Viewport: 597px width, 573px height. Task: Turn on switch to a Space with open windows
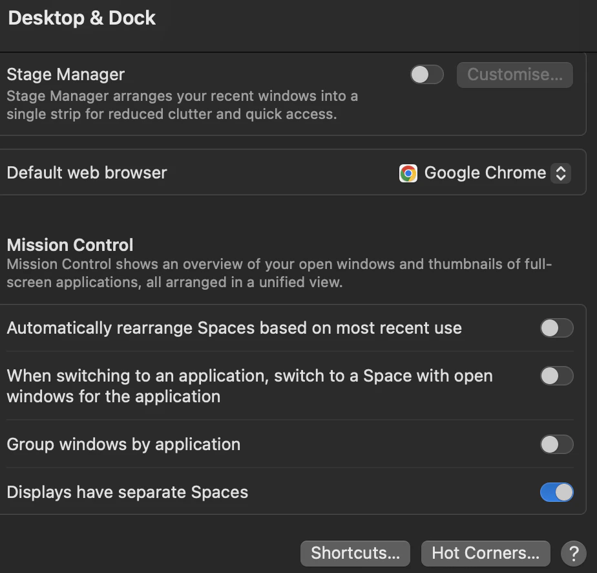click(557, 376)
